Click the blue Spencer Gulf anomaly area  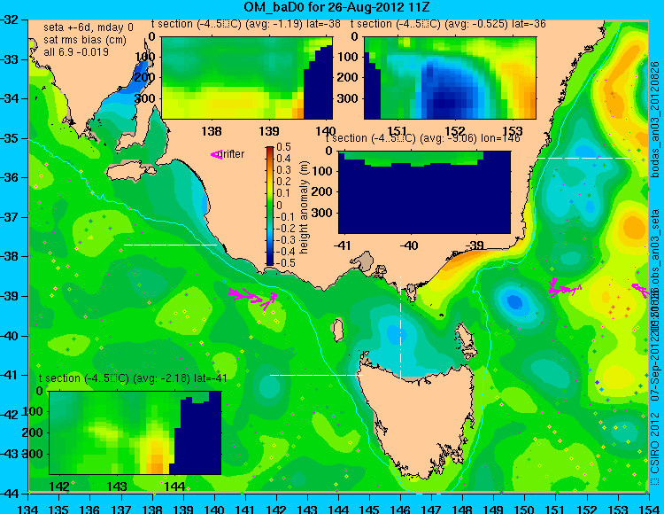129,85
